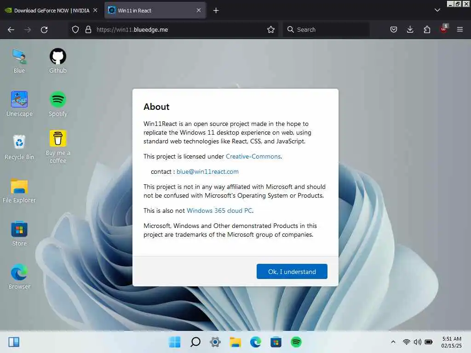Screen dimensions: 471x353
Task: Open a new browser tab
Action: pos(216,11)
